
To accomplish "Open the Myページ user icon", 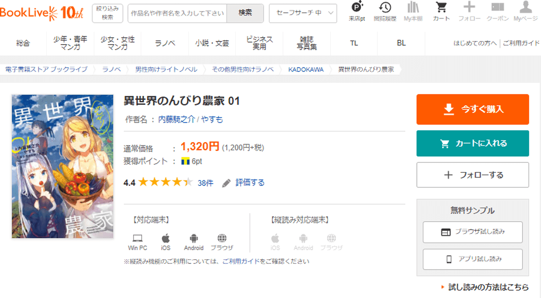I will (525, 11).
